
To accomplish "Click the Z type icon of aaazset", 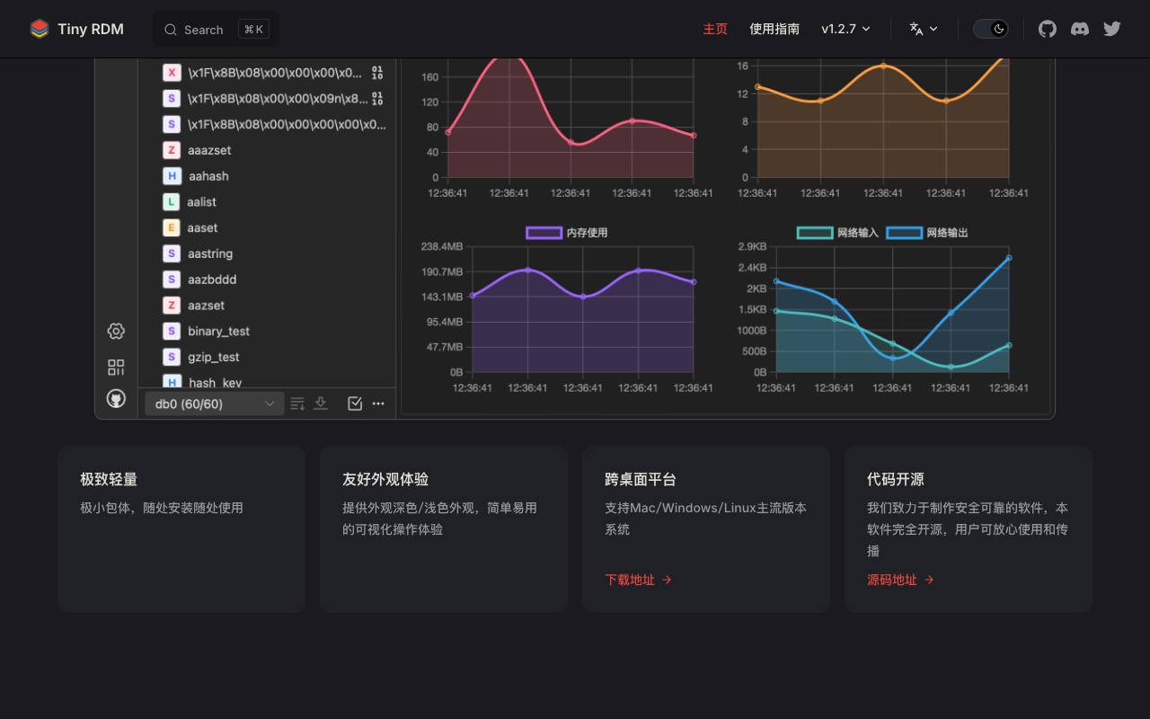I will (171, 150).
